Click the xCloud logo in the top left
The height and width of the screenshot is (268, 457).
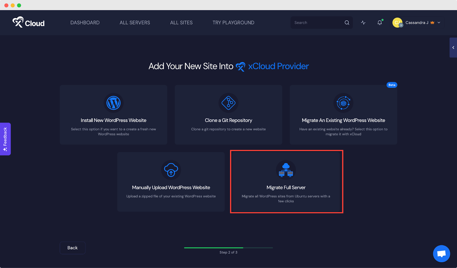(x=28, y=23)
